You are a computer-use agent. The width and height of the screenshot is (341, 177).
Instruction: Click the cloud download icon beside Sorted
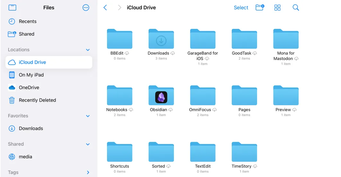[168, 166]
